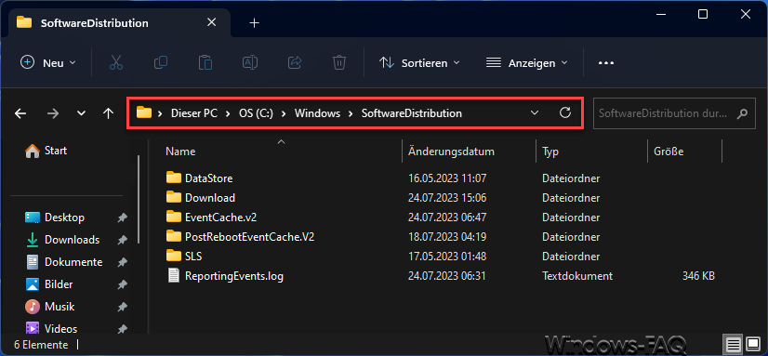Unpin Dokumente via its pin icon
768x356 pixels.
(123, 262)
